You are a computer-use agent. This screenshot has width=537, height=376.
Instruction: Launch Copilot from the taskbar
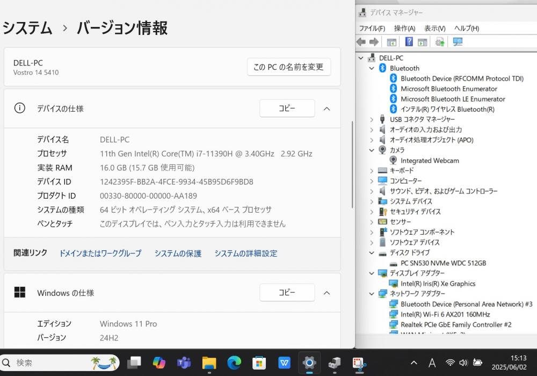pos(159,363)
